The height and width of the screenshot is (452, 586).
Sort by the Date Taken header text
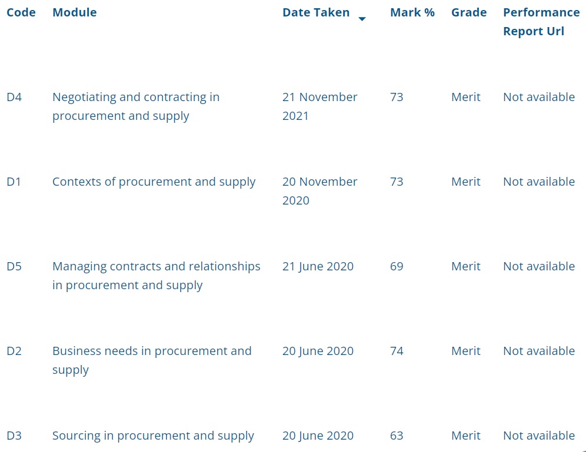coord(316,12)
